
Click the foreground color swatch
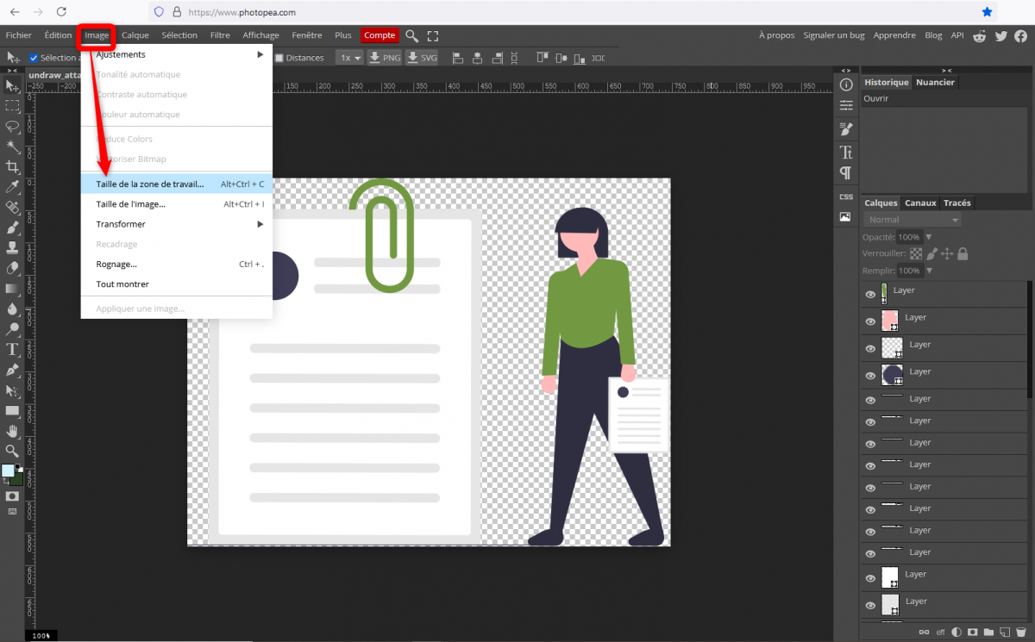click(8, 471)
